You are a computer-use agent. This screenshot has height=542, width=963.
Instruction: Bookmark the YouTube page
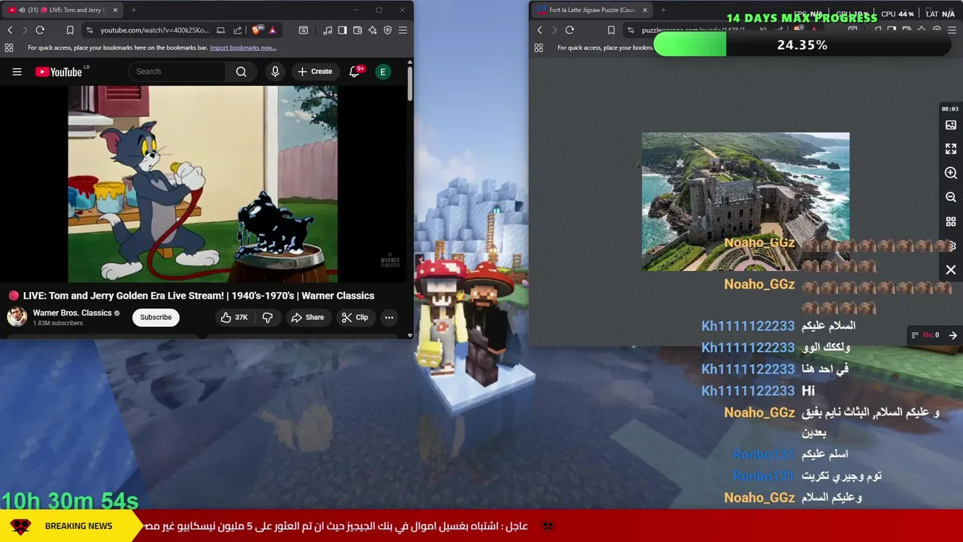click(70, 30)
